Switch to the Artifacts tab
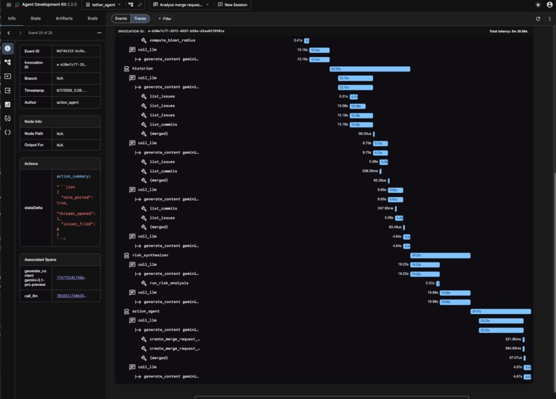Image resolution: width=556 pixels, height=399 pixels. click(x=64, y=19)
